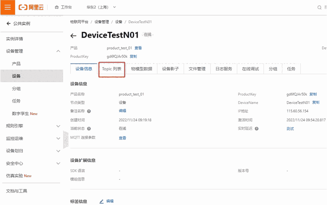This screenshot has height=205, width=327.
Task: Open the 设备影子 tab
Action: point(170,69)
